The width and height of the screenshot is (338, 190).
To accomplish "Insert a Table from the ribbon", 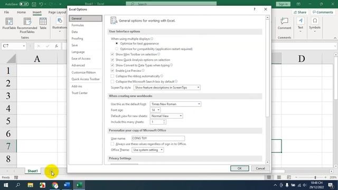I will 43,23.
